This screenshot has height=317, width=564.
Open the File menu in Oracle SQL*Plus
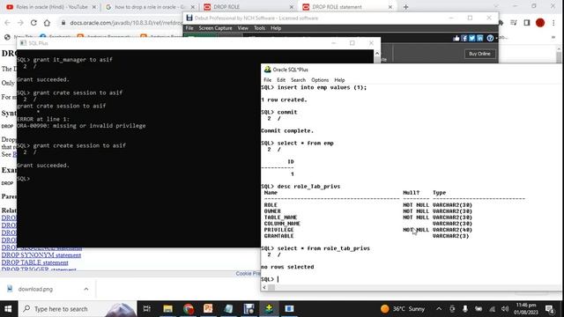click(267, 80)
